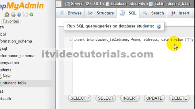Open student_table in the navigation tree
This screenshot has width=195, height=109.
coord(15,83)
